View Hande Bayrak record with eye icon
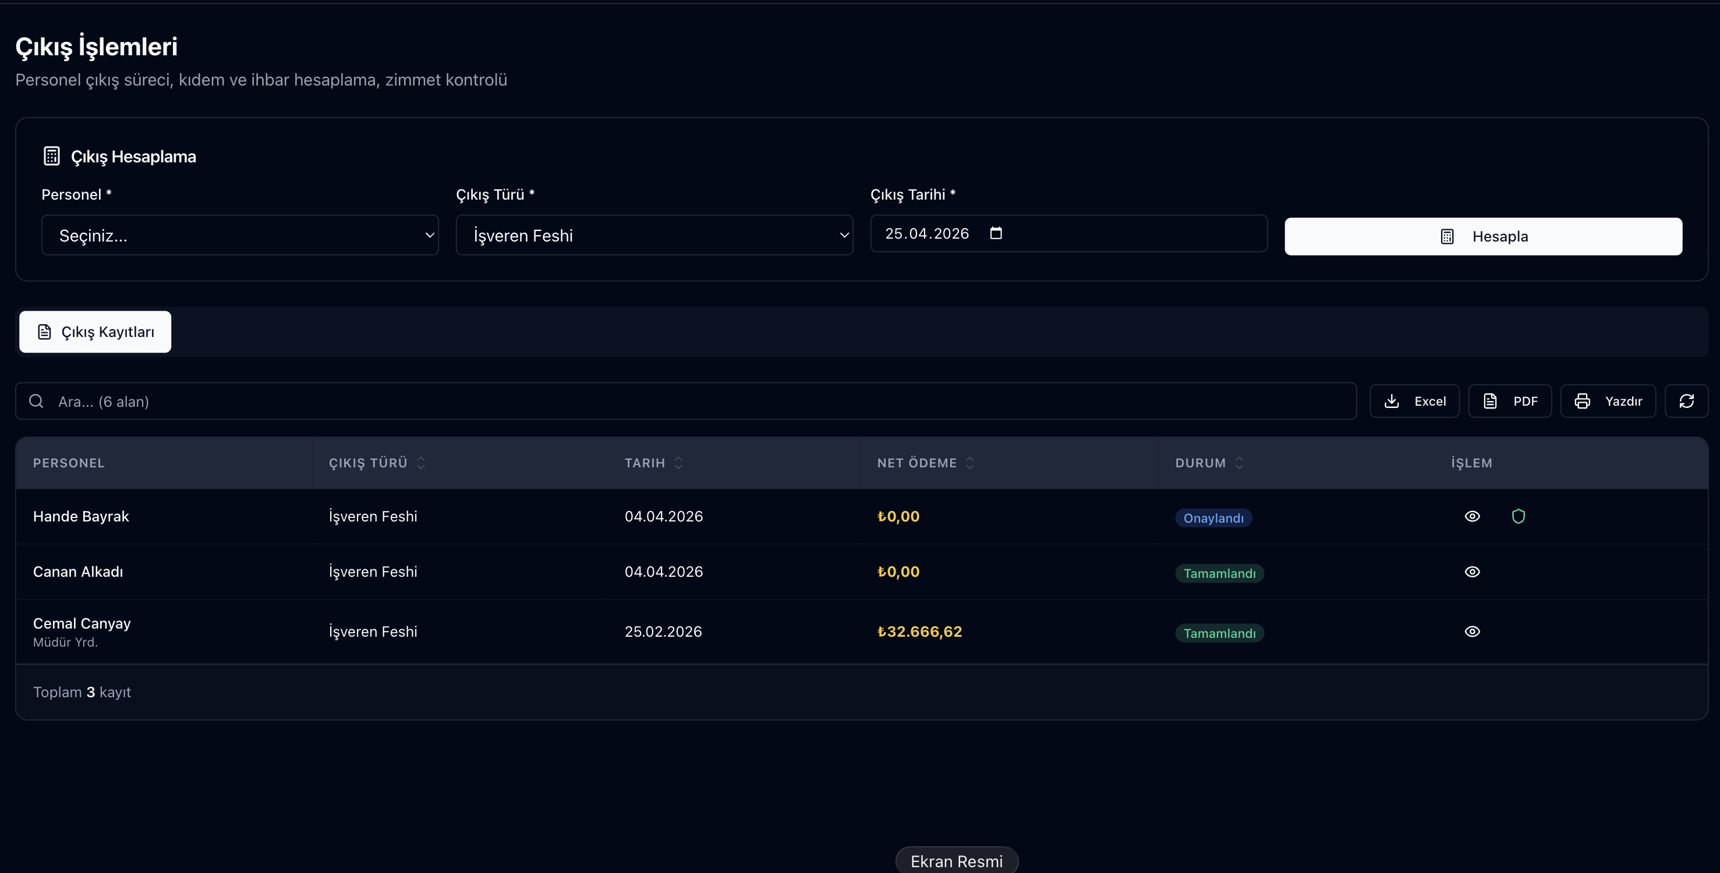 tap(1471, 516)
